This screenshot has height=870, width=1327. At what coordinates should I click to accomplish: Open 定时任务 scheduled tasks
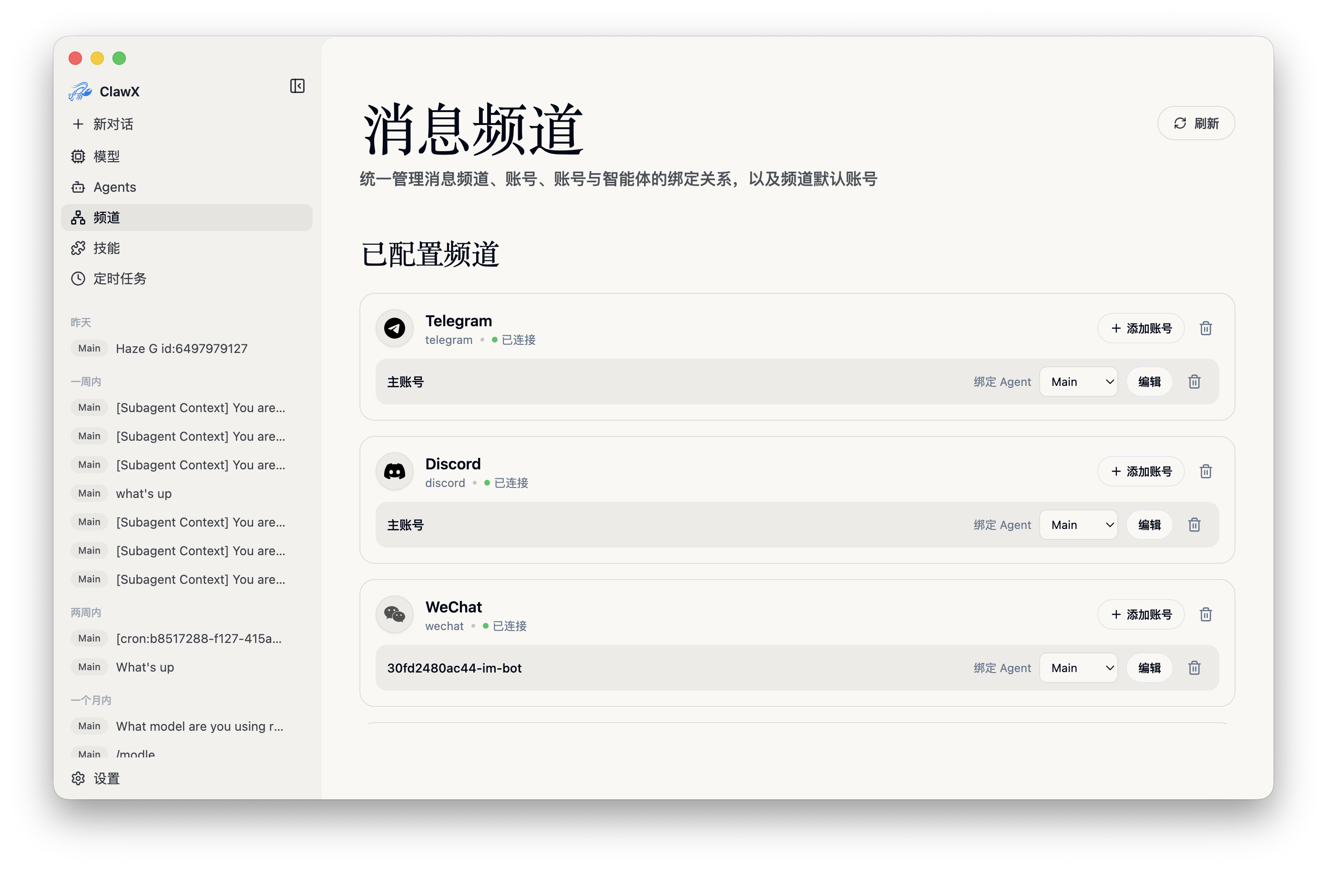point(186,279)
